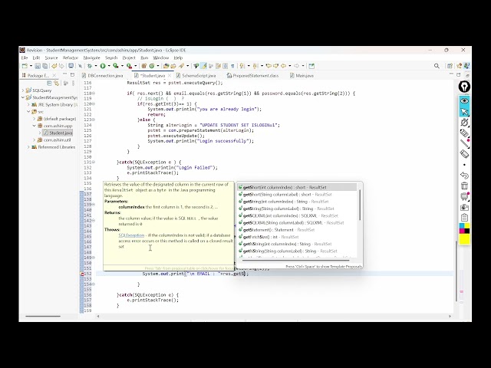Click the New Java Class icon
This screenshot has height=368, width=491.
tap(152, 66)
